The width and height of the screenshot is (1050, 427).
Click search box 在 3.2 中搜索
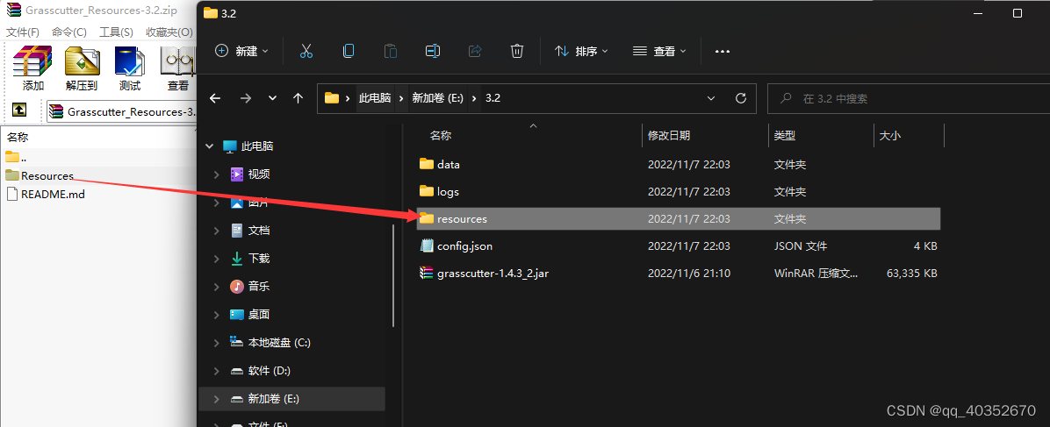click(x=908, y=98)
